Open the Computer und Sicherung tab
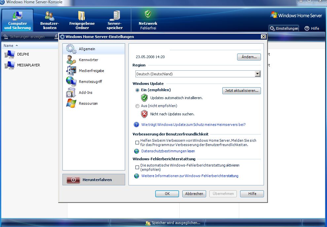This screenshot has height=227, width=327. coord(18,20)
